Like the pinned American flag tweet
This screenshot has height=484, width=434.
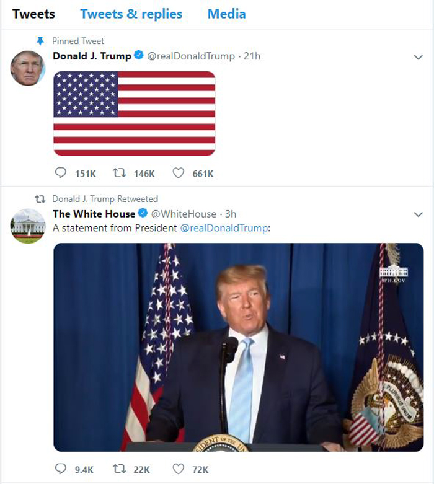pyautogui.click(x=178, y=173)
